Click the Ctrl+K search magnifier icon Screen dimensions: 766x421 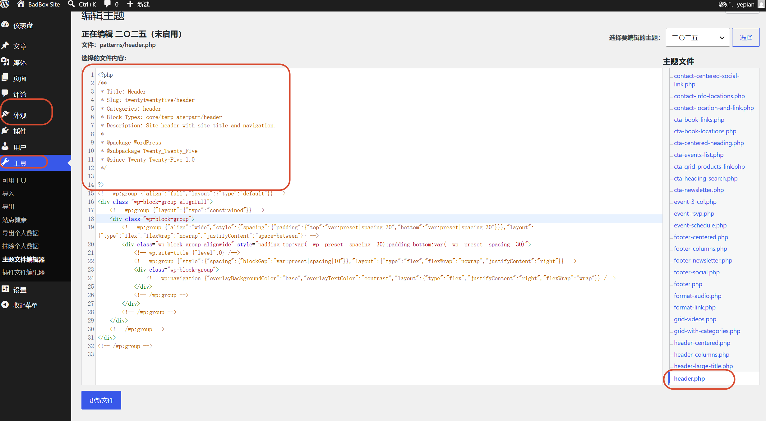72,4
